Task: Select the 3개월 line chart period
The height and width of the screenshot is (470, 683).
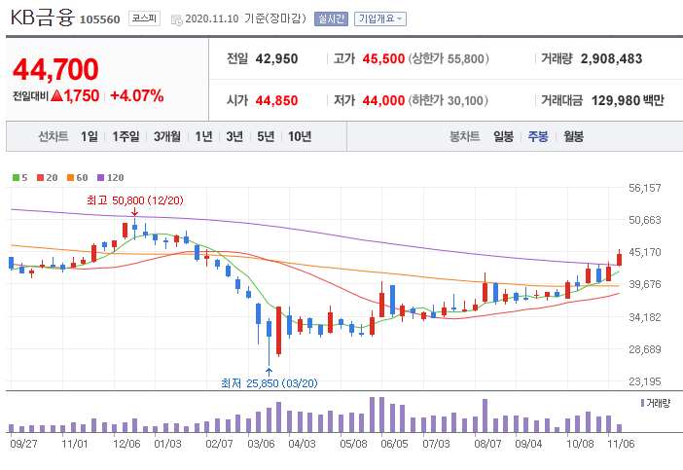Action: (167, 137)
